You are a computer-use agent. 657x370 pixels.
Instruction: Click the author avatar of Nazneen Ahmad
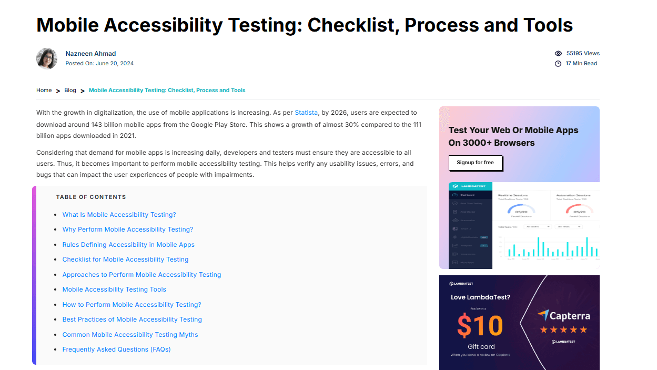click(x=47, y=59)
